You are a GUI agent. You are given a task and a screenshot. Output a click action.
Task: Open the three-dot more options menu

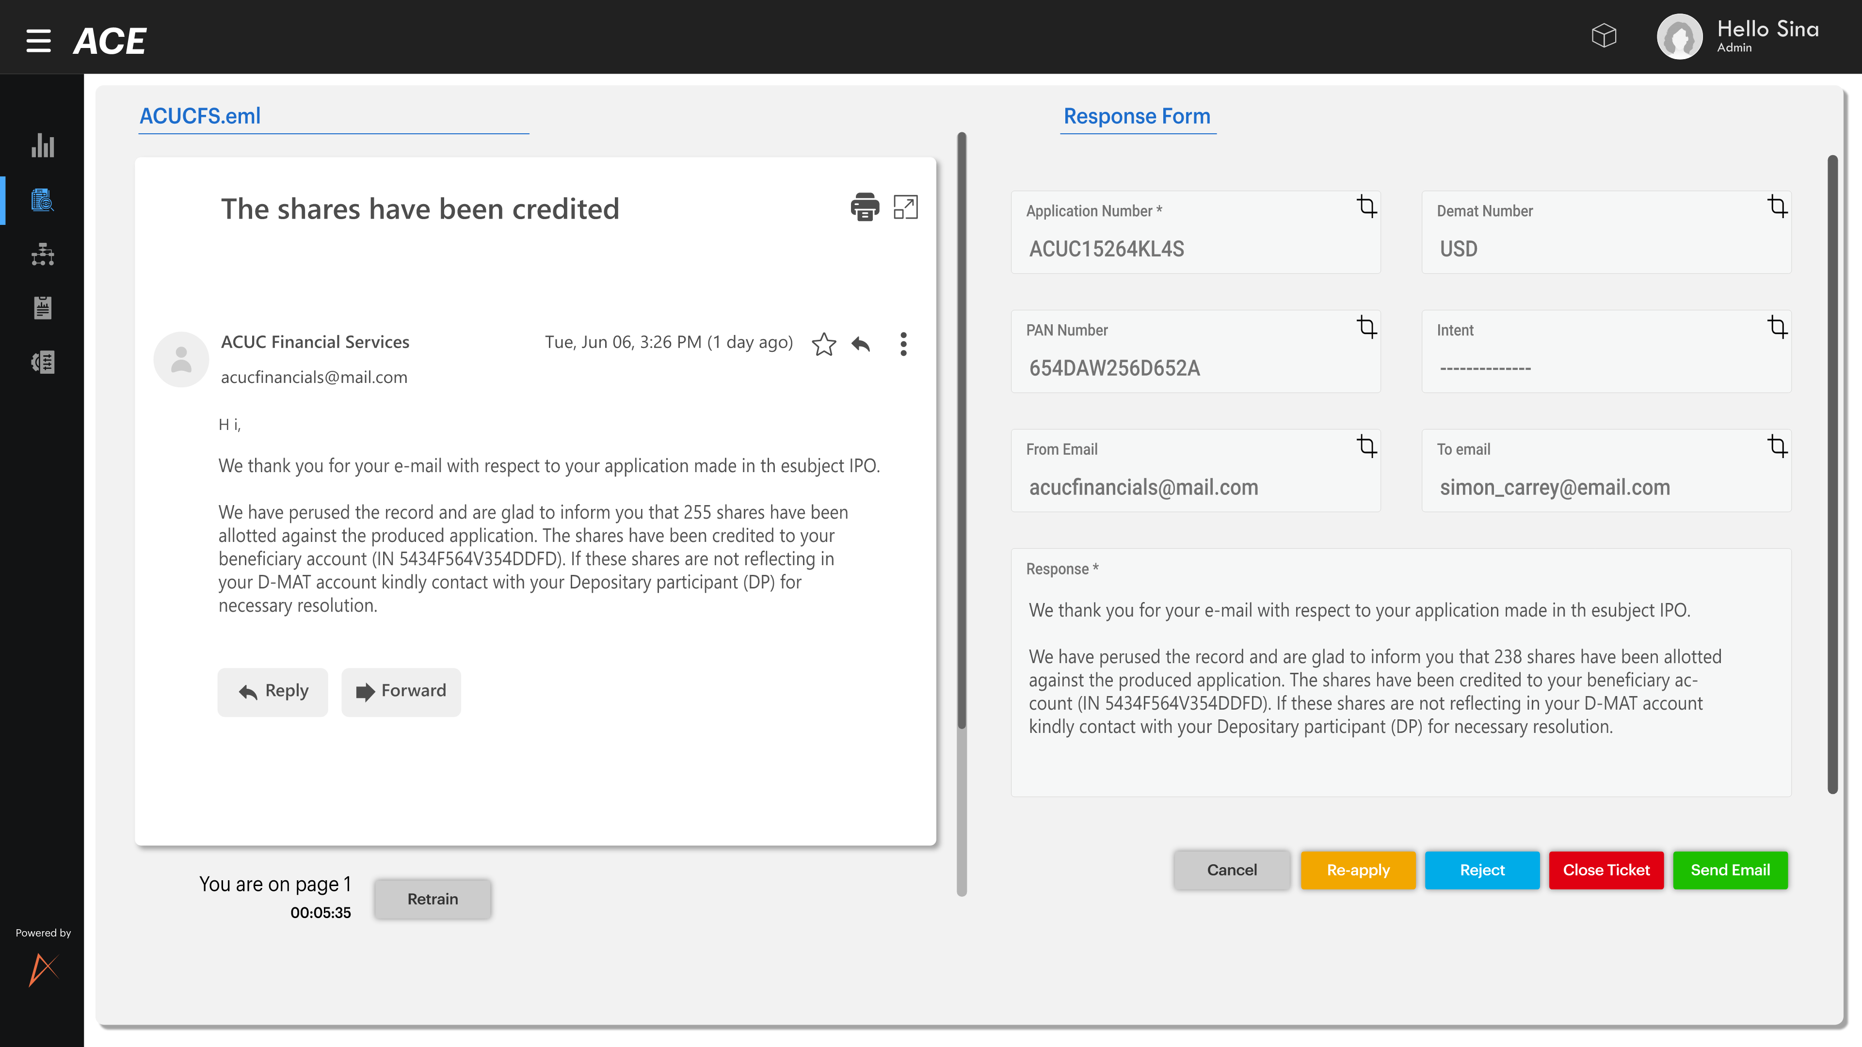(903, 344)
